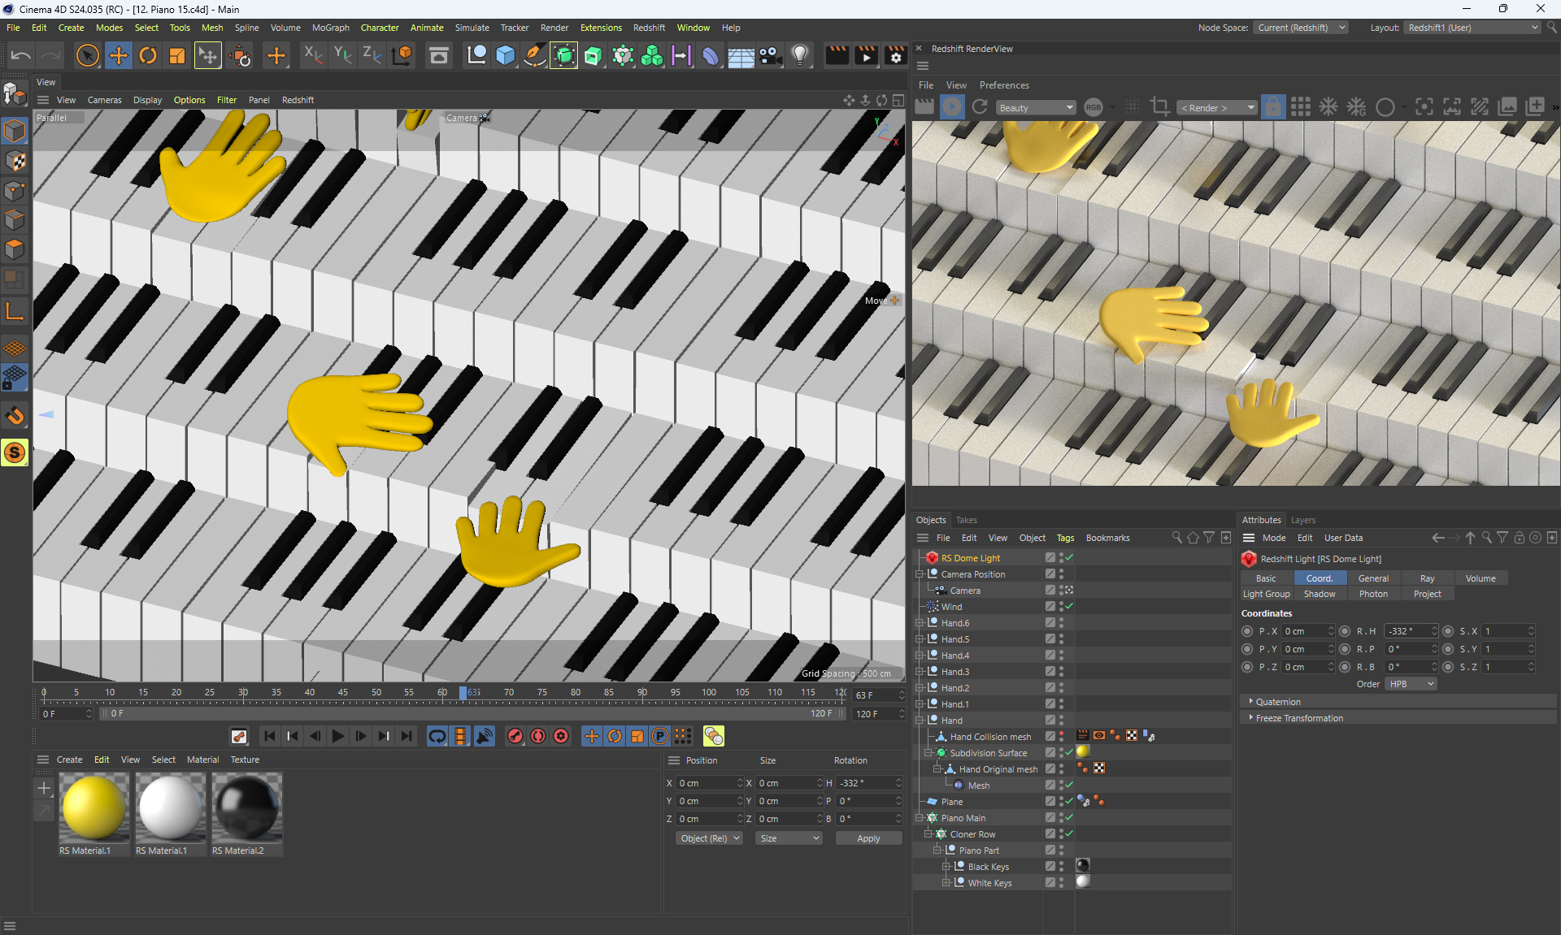Select the Move tool in top toolbar
Viewport: 1561px width, 935px height.
click(x=118, y=56)
